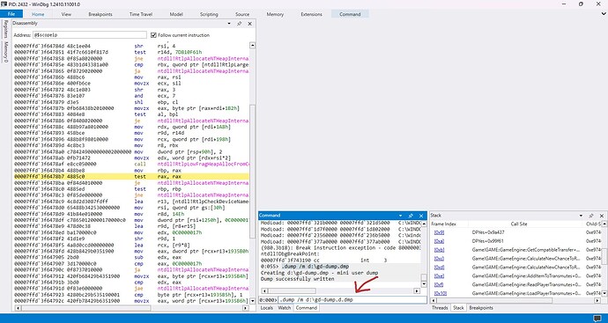This screenshot has width=608, height=323.
Task: Open the Model ribbon tab
Action: point(176,14)
